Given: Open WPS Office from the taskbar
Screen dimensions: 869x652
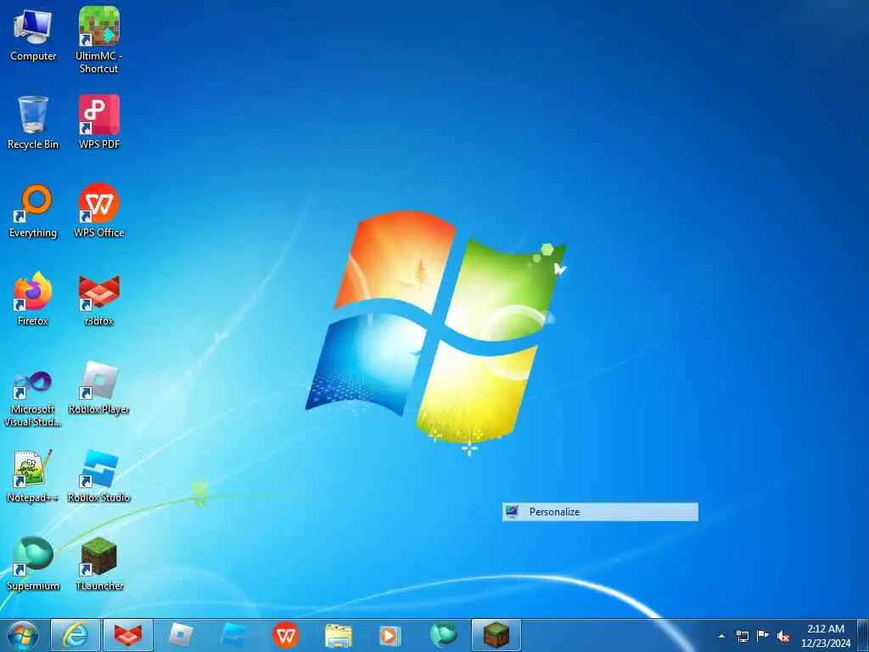Looking at the screenshot, I should [x=286, y=635].
